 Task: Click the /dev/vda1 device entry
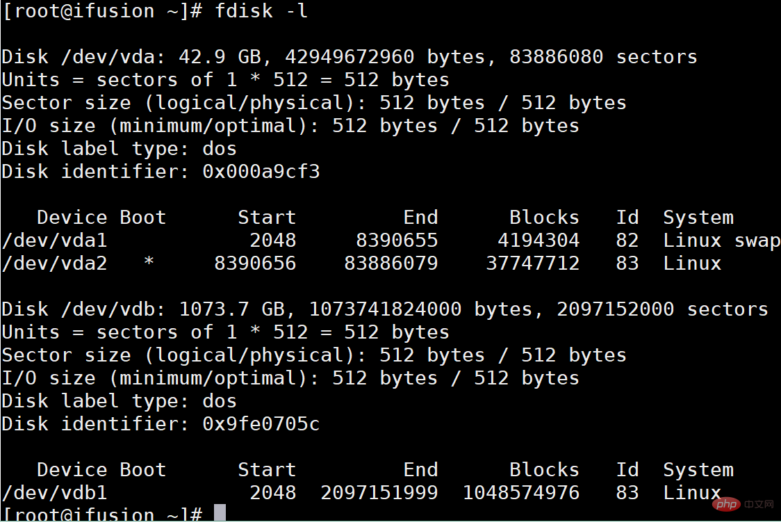tap(55, 241)
